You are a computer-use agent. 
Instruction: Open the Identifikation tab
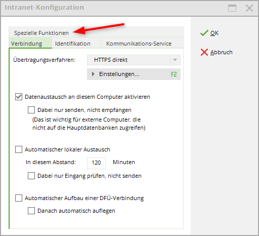[x=73, y=44]
